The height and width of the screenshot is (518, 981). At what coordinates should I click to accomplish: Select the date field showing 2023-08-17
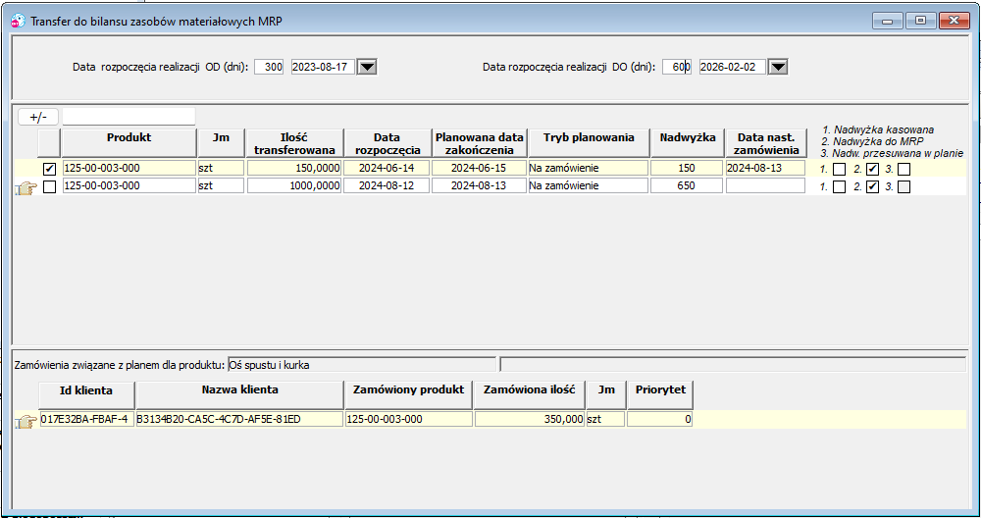[323, 67]
